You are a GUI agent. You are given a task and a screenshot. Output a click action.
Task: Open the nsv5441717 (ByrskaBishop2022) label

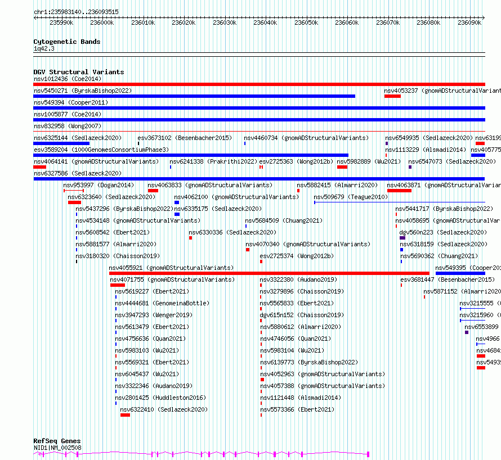tap(444, 209)
